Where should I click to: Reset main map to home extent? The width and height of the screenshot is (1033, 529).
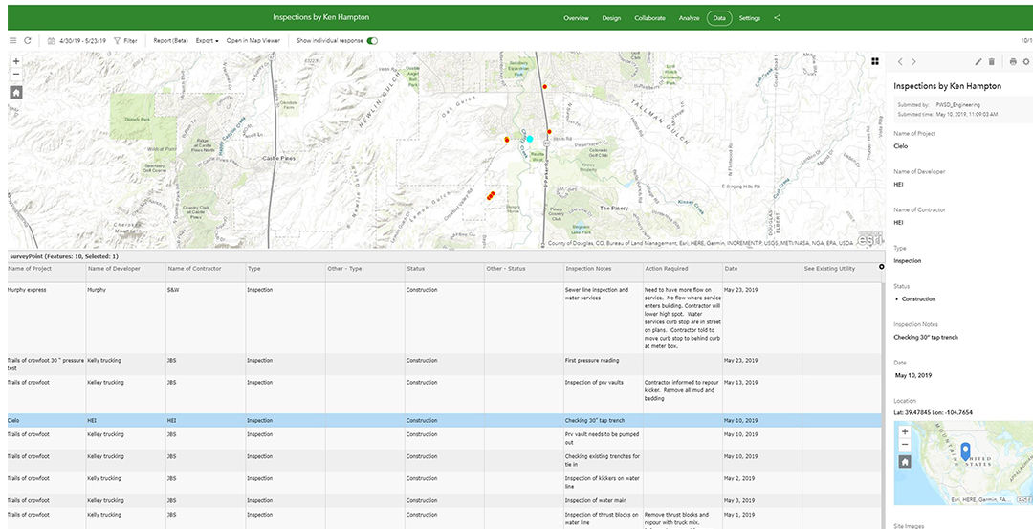[16, 92]
